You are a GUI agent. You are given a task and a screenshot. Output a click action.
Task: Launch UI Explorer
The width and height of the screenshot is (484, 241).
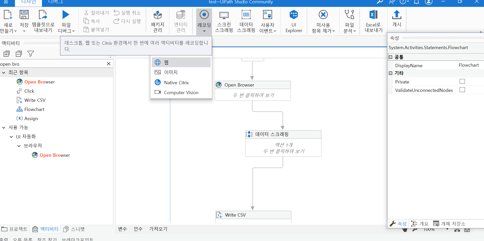pos(294,21)
